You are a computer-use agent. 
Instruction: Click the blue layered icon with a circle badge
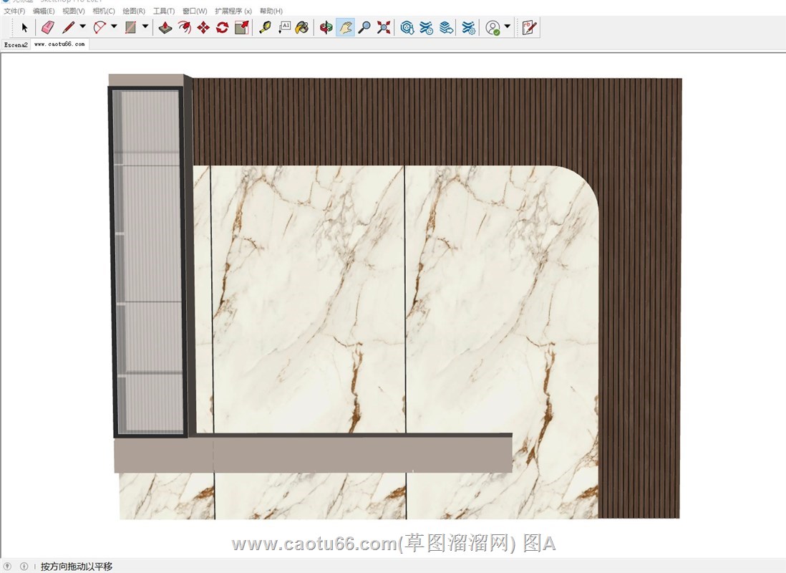[427, 28]
